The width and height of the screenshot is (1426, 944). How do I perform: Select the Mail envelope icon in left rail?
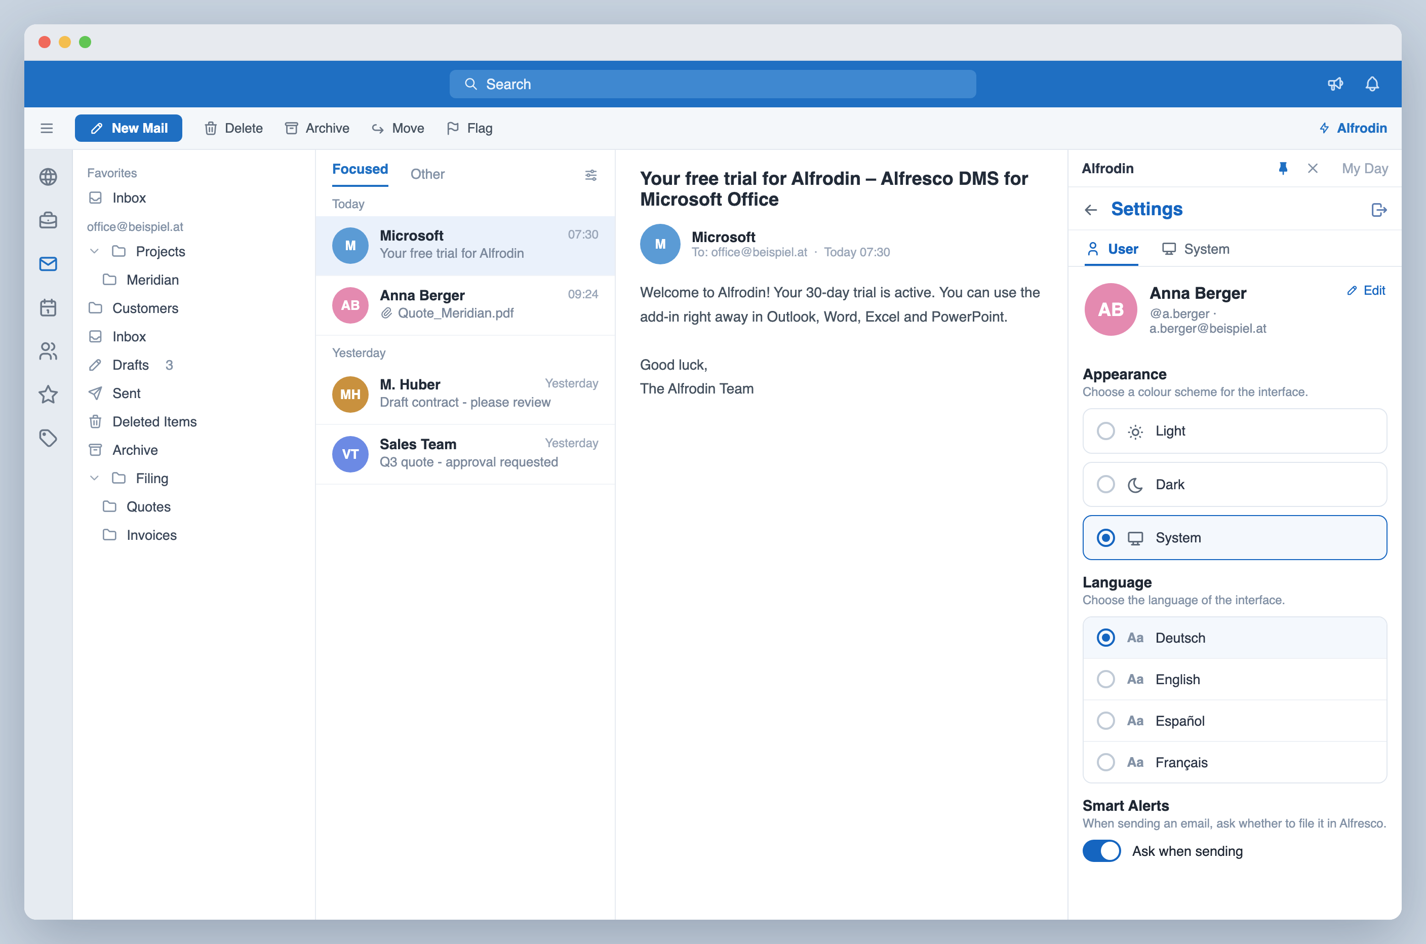48,264
